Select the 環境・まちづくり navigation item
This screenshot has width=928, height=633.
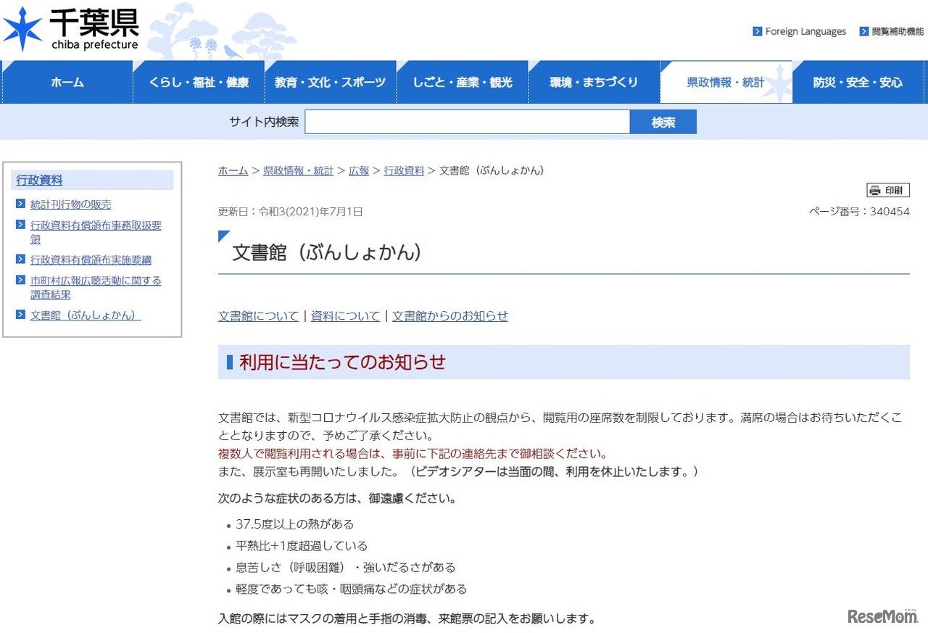click(594, 82)
